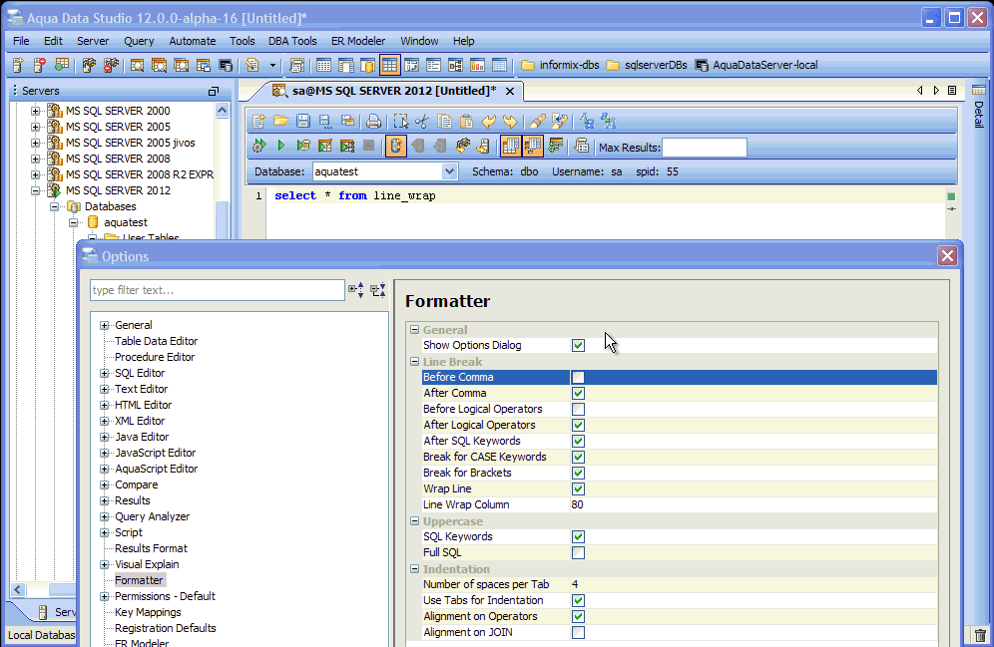Uncheck the After Comma checkbox
This screenshot has height=647, width=994.
point(578,393)
